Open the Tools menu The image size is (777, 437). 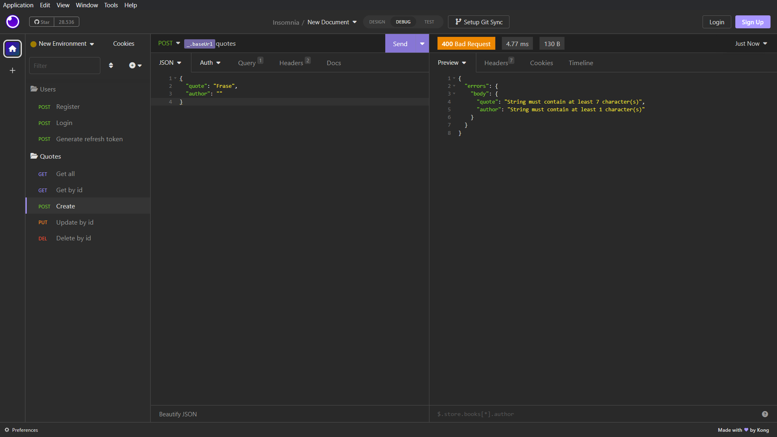coord(111,5)
